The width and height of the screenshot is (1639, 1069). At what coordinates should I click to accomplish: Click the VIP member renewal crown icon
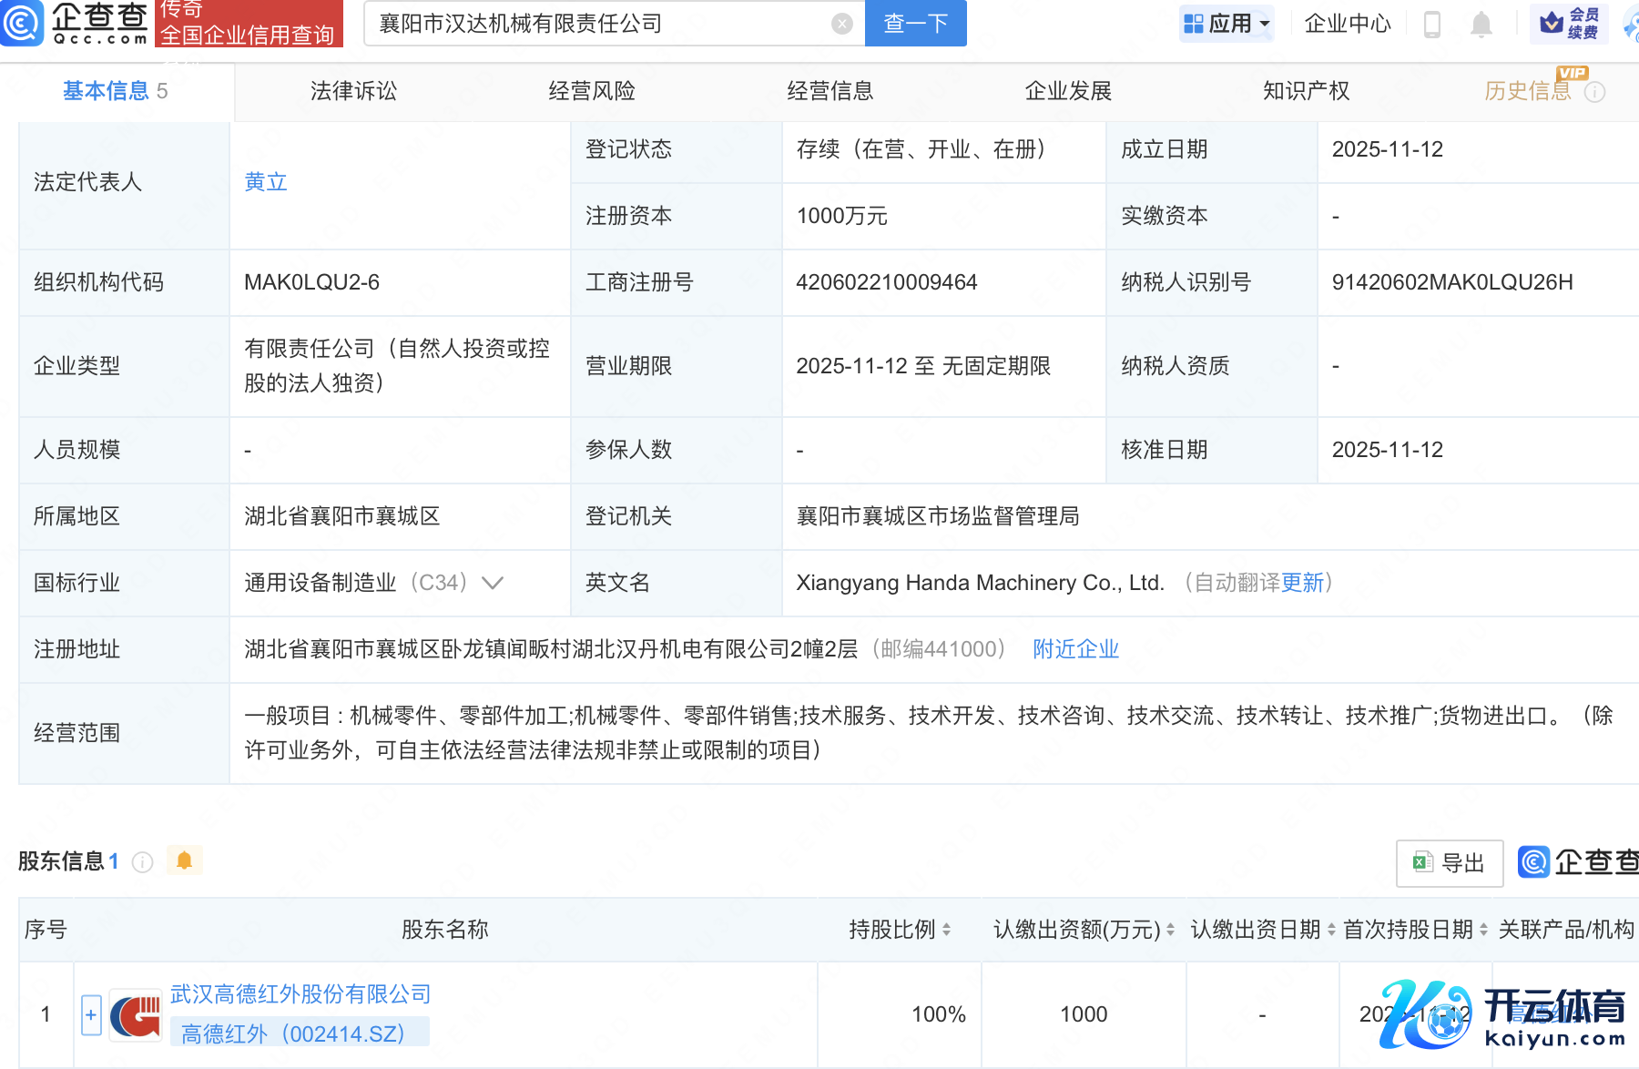coord(1552,24)
